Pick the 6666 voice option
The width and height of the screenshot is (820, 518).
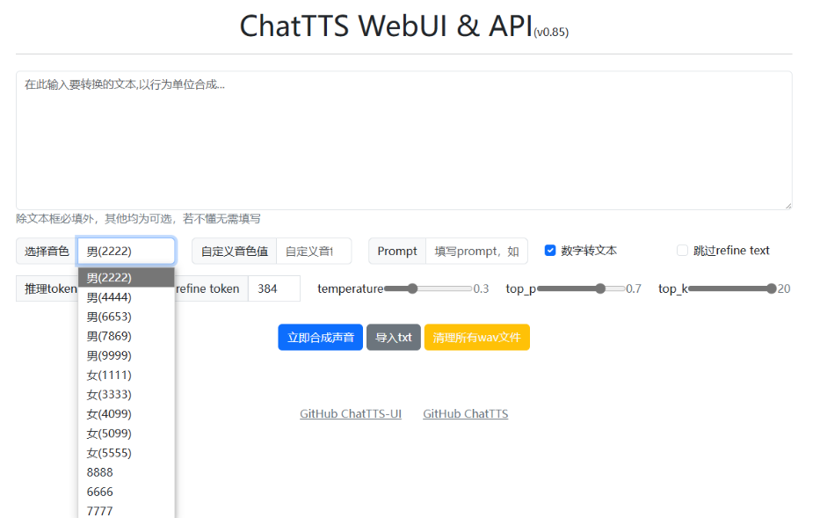100,492
